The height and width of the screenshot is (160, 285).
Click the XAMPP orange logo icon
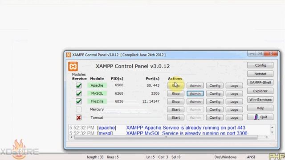point(73,66)
